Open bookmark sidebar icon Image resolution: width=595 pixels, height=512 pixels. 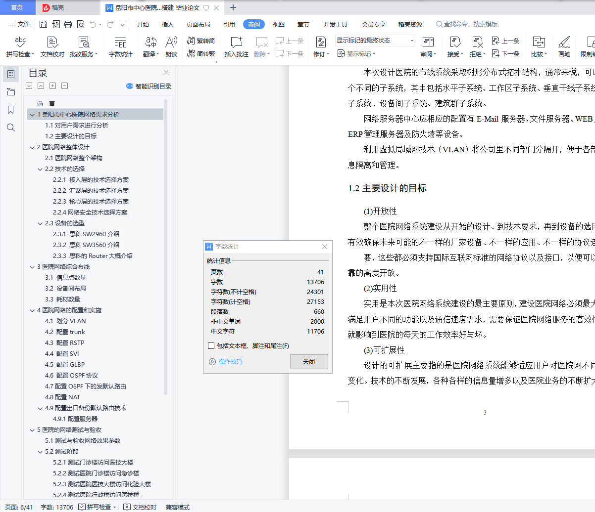(11, 110)
